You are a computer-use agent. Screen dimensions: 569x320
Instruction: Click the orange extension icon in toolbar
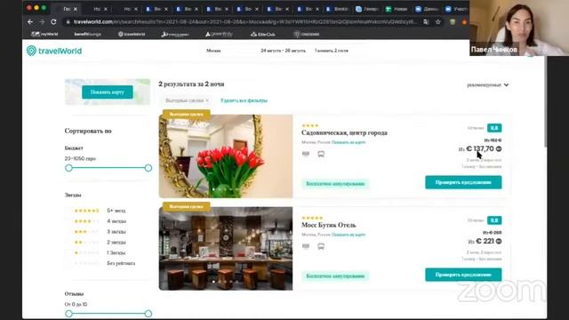tap(464, 21)
